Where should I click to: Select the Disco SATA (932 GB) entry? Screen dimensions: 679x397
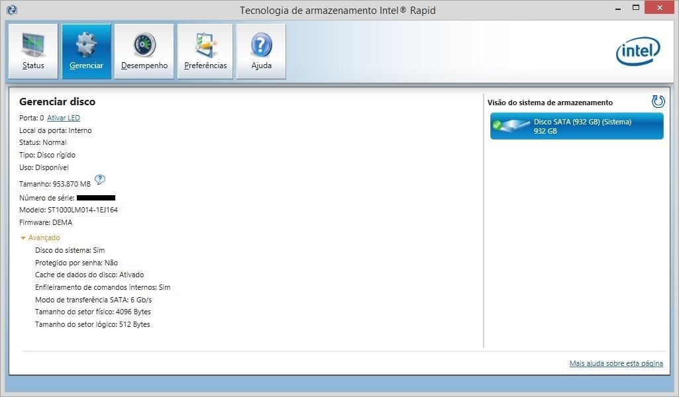[x=576, y=126]
